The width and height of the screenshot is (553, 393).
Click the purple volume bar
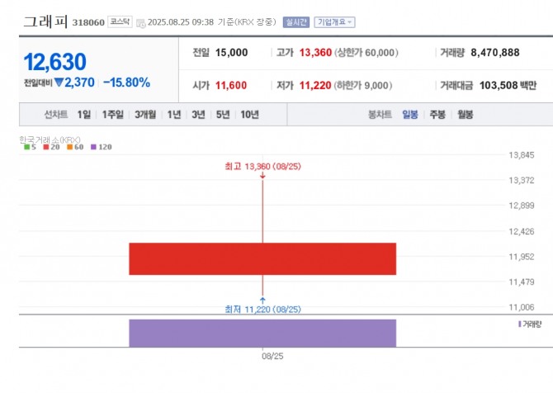point(262,333)
